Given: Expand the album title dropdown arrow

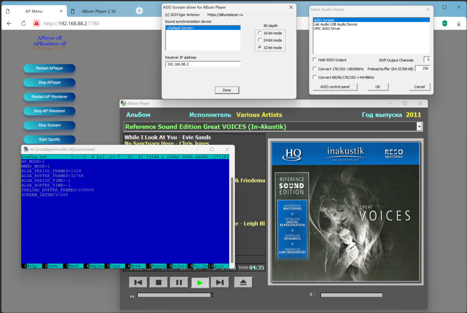Looking at the screenshot, I should [419, 127].
